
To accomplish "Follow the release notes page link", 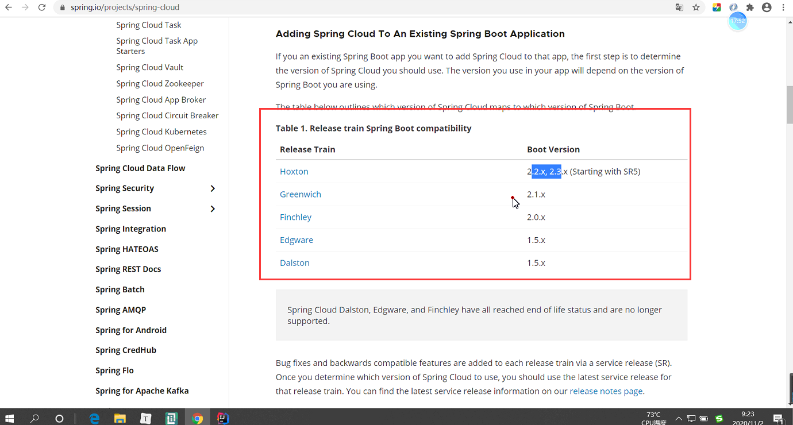I will 606,391.
